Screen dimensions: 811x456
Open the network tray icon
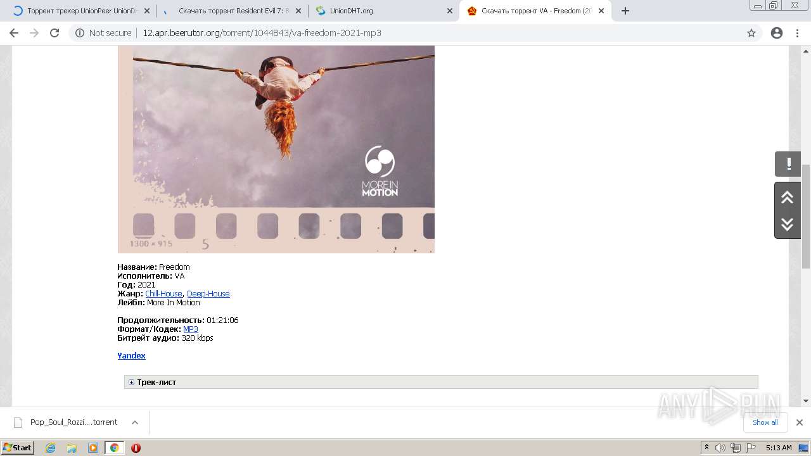pyautogui.click(x=736, y=448)
